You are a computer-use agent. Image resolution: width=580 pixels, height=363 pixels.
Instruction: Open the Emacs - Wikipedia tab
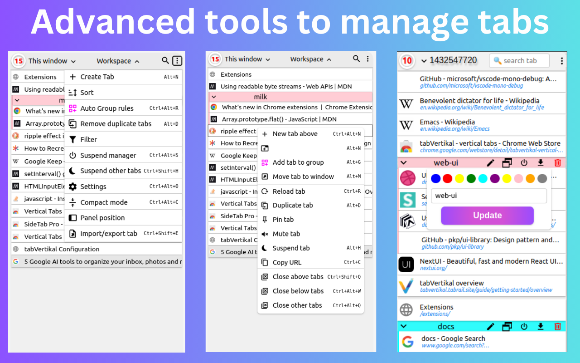pyautogui.click(x=482, y=125)
